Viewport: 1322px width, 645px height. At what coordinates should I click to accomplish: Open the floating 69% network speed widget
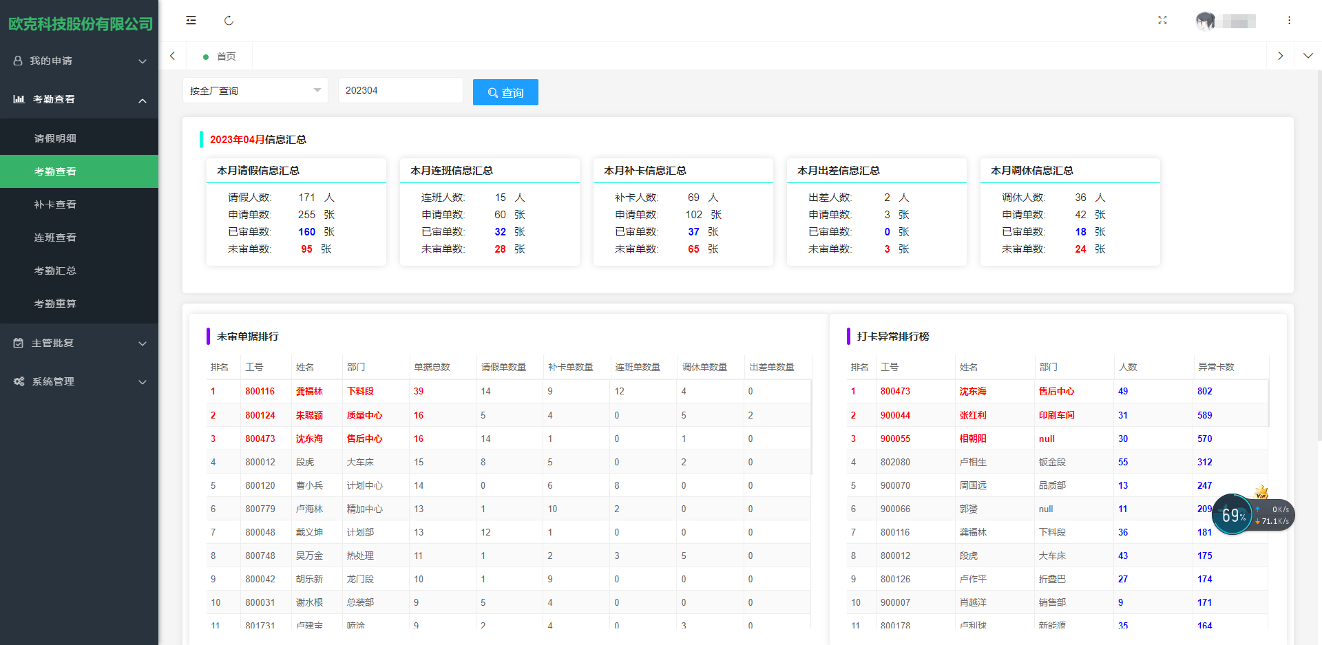click(1252, 514)
